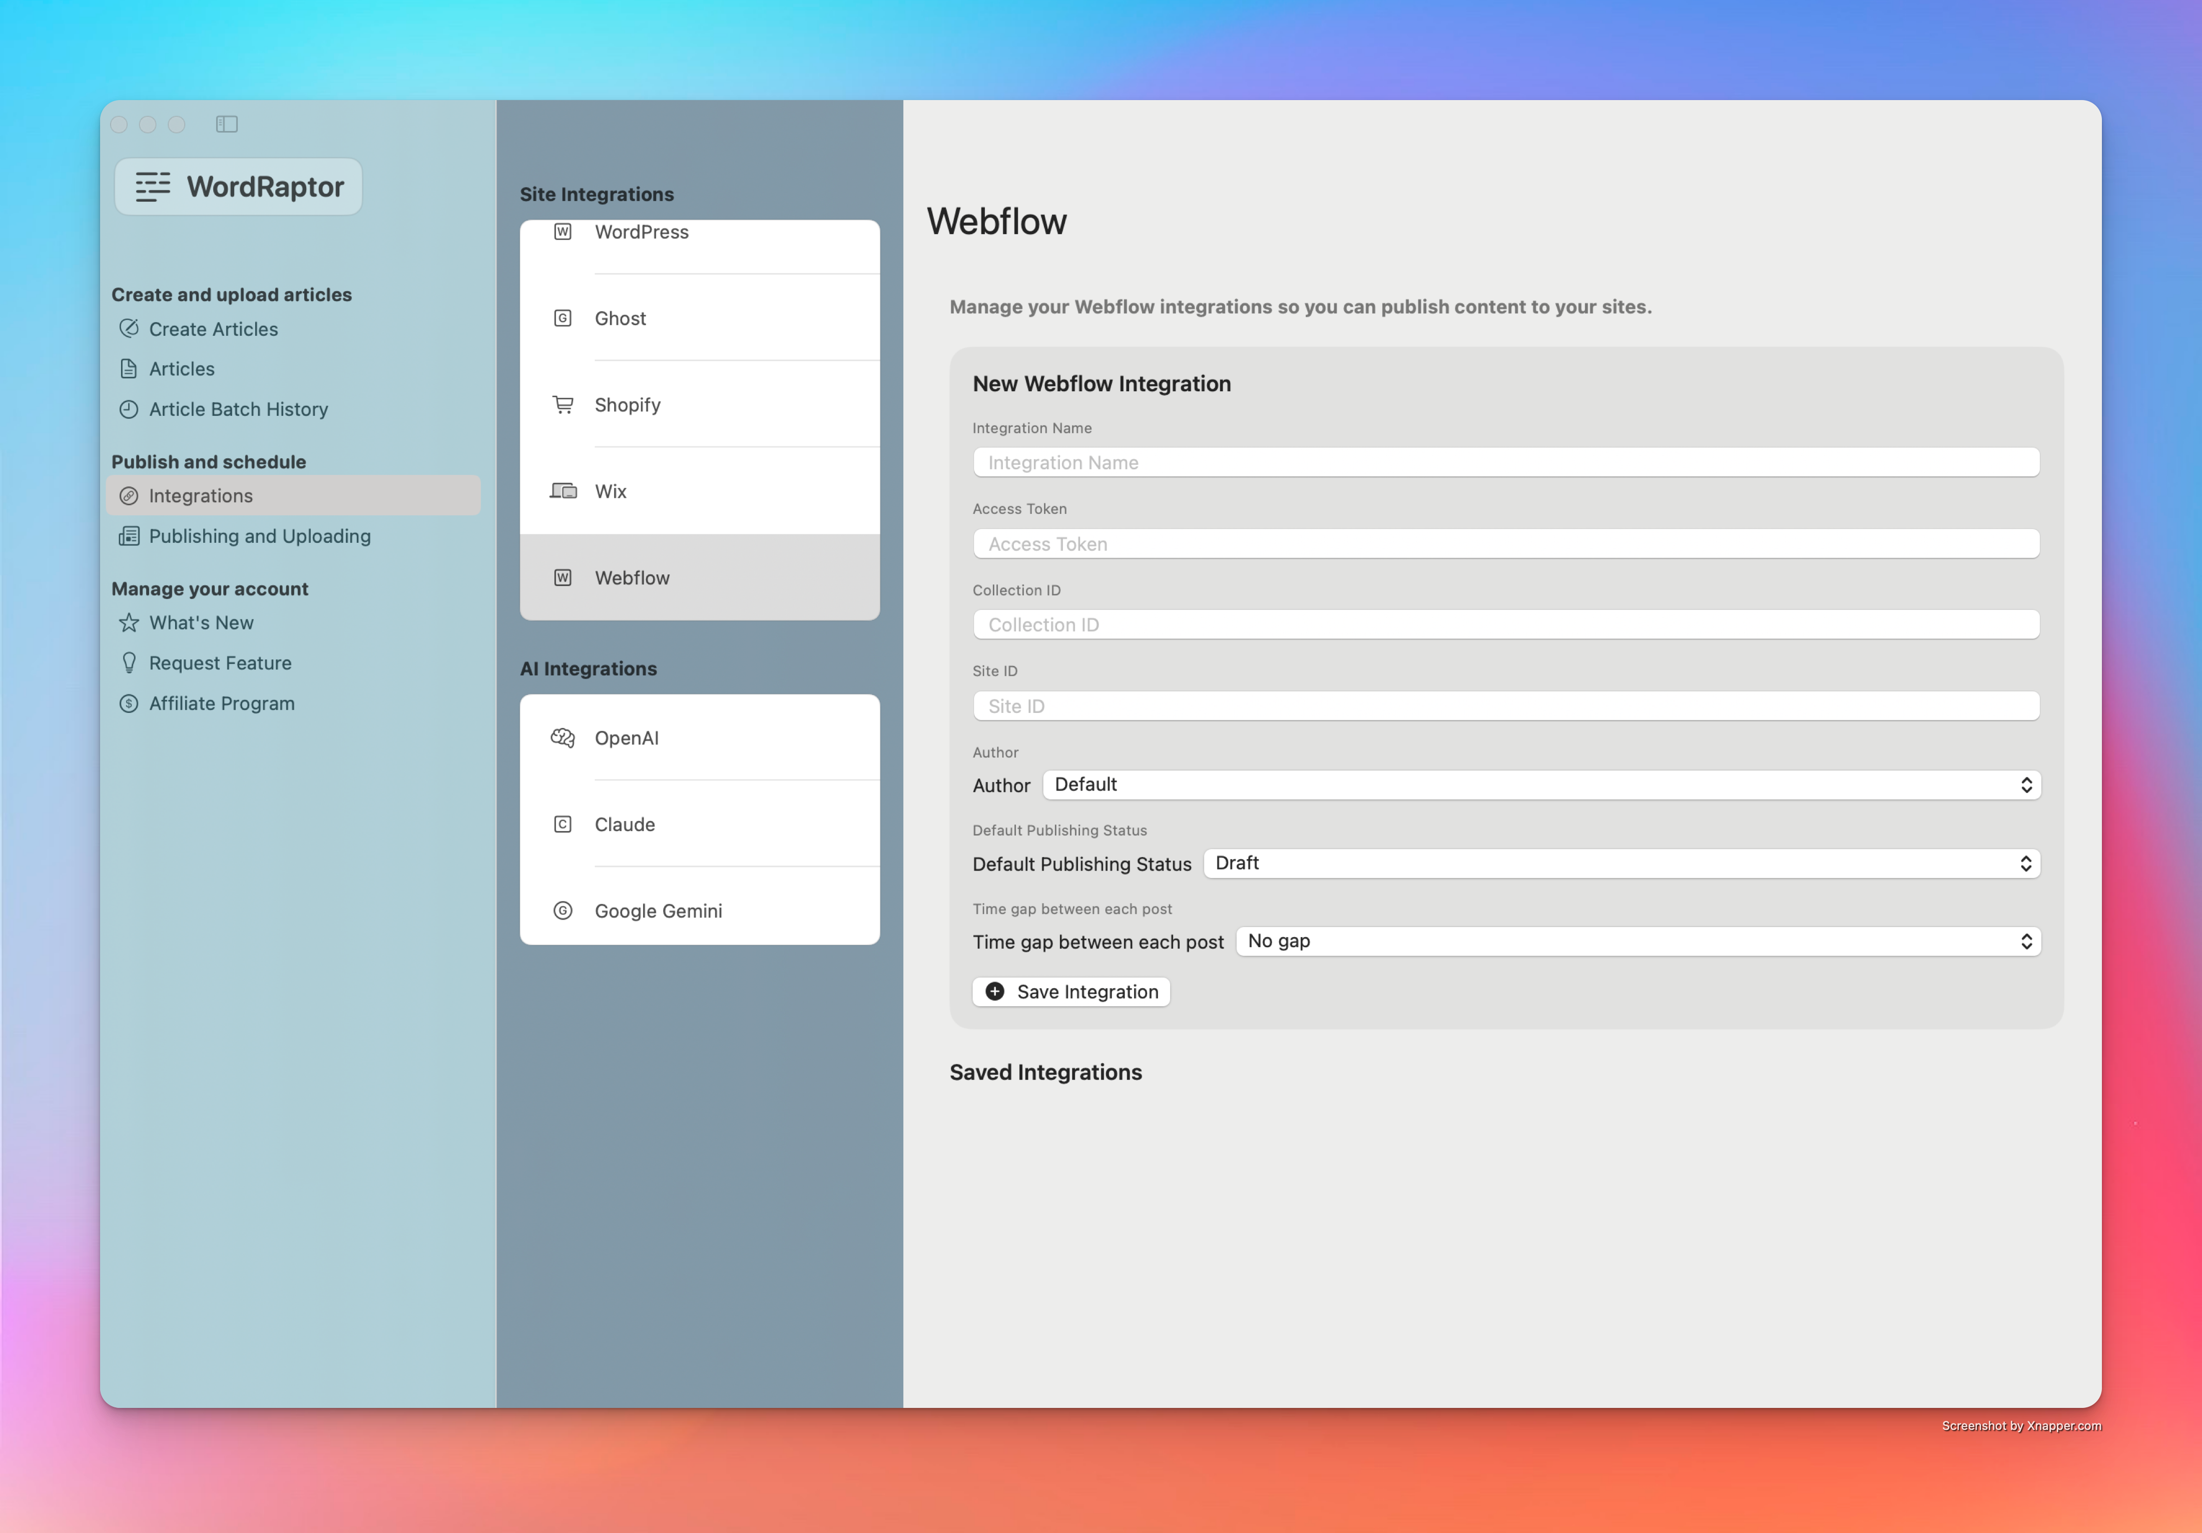Screen dimensions: 2202x1533
Task: Select Integrations in the sidebar
Action: tap(293, 496)
